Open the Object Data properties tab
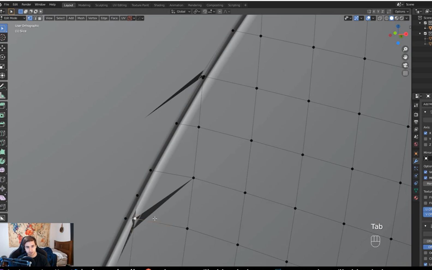This screenshot has width=432, height=270. pos(416,190)
